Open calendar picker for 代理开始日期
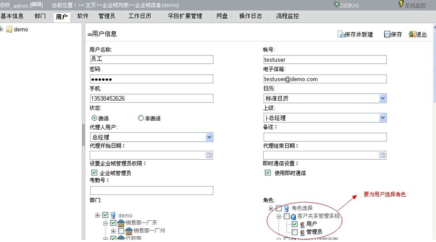This screenshot has width=436, height=242. [x=209, y=155]
